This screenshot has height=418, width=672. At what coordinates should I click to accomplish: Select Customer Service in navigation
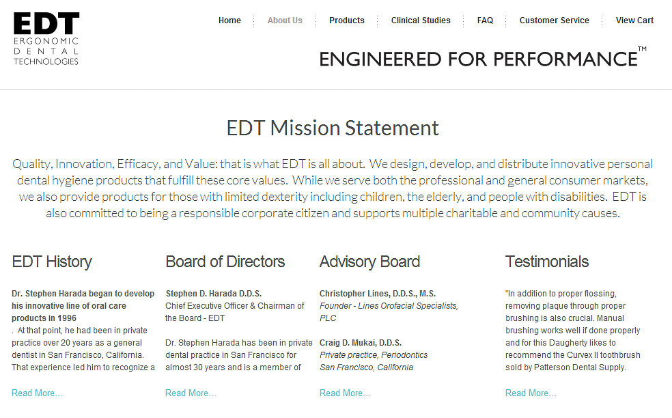point(554,20)
